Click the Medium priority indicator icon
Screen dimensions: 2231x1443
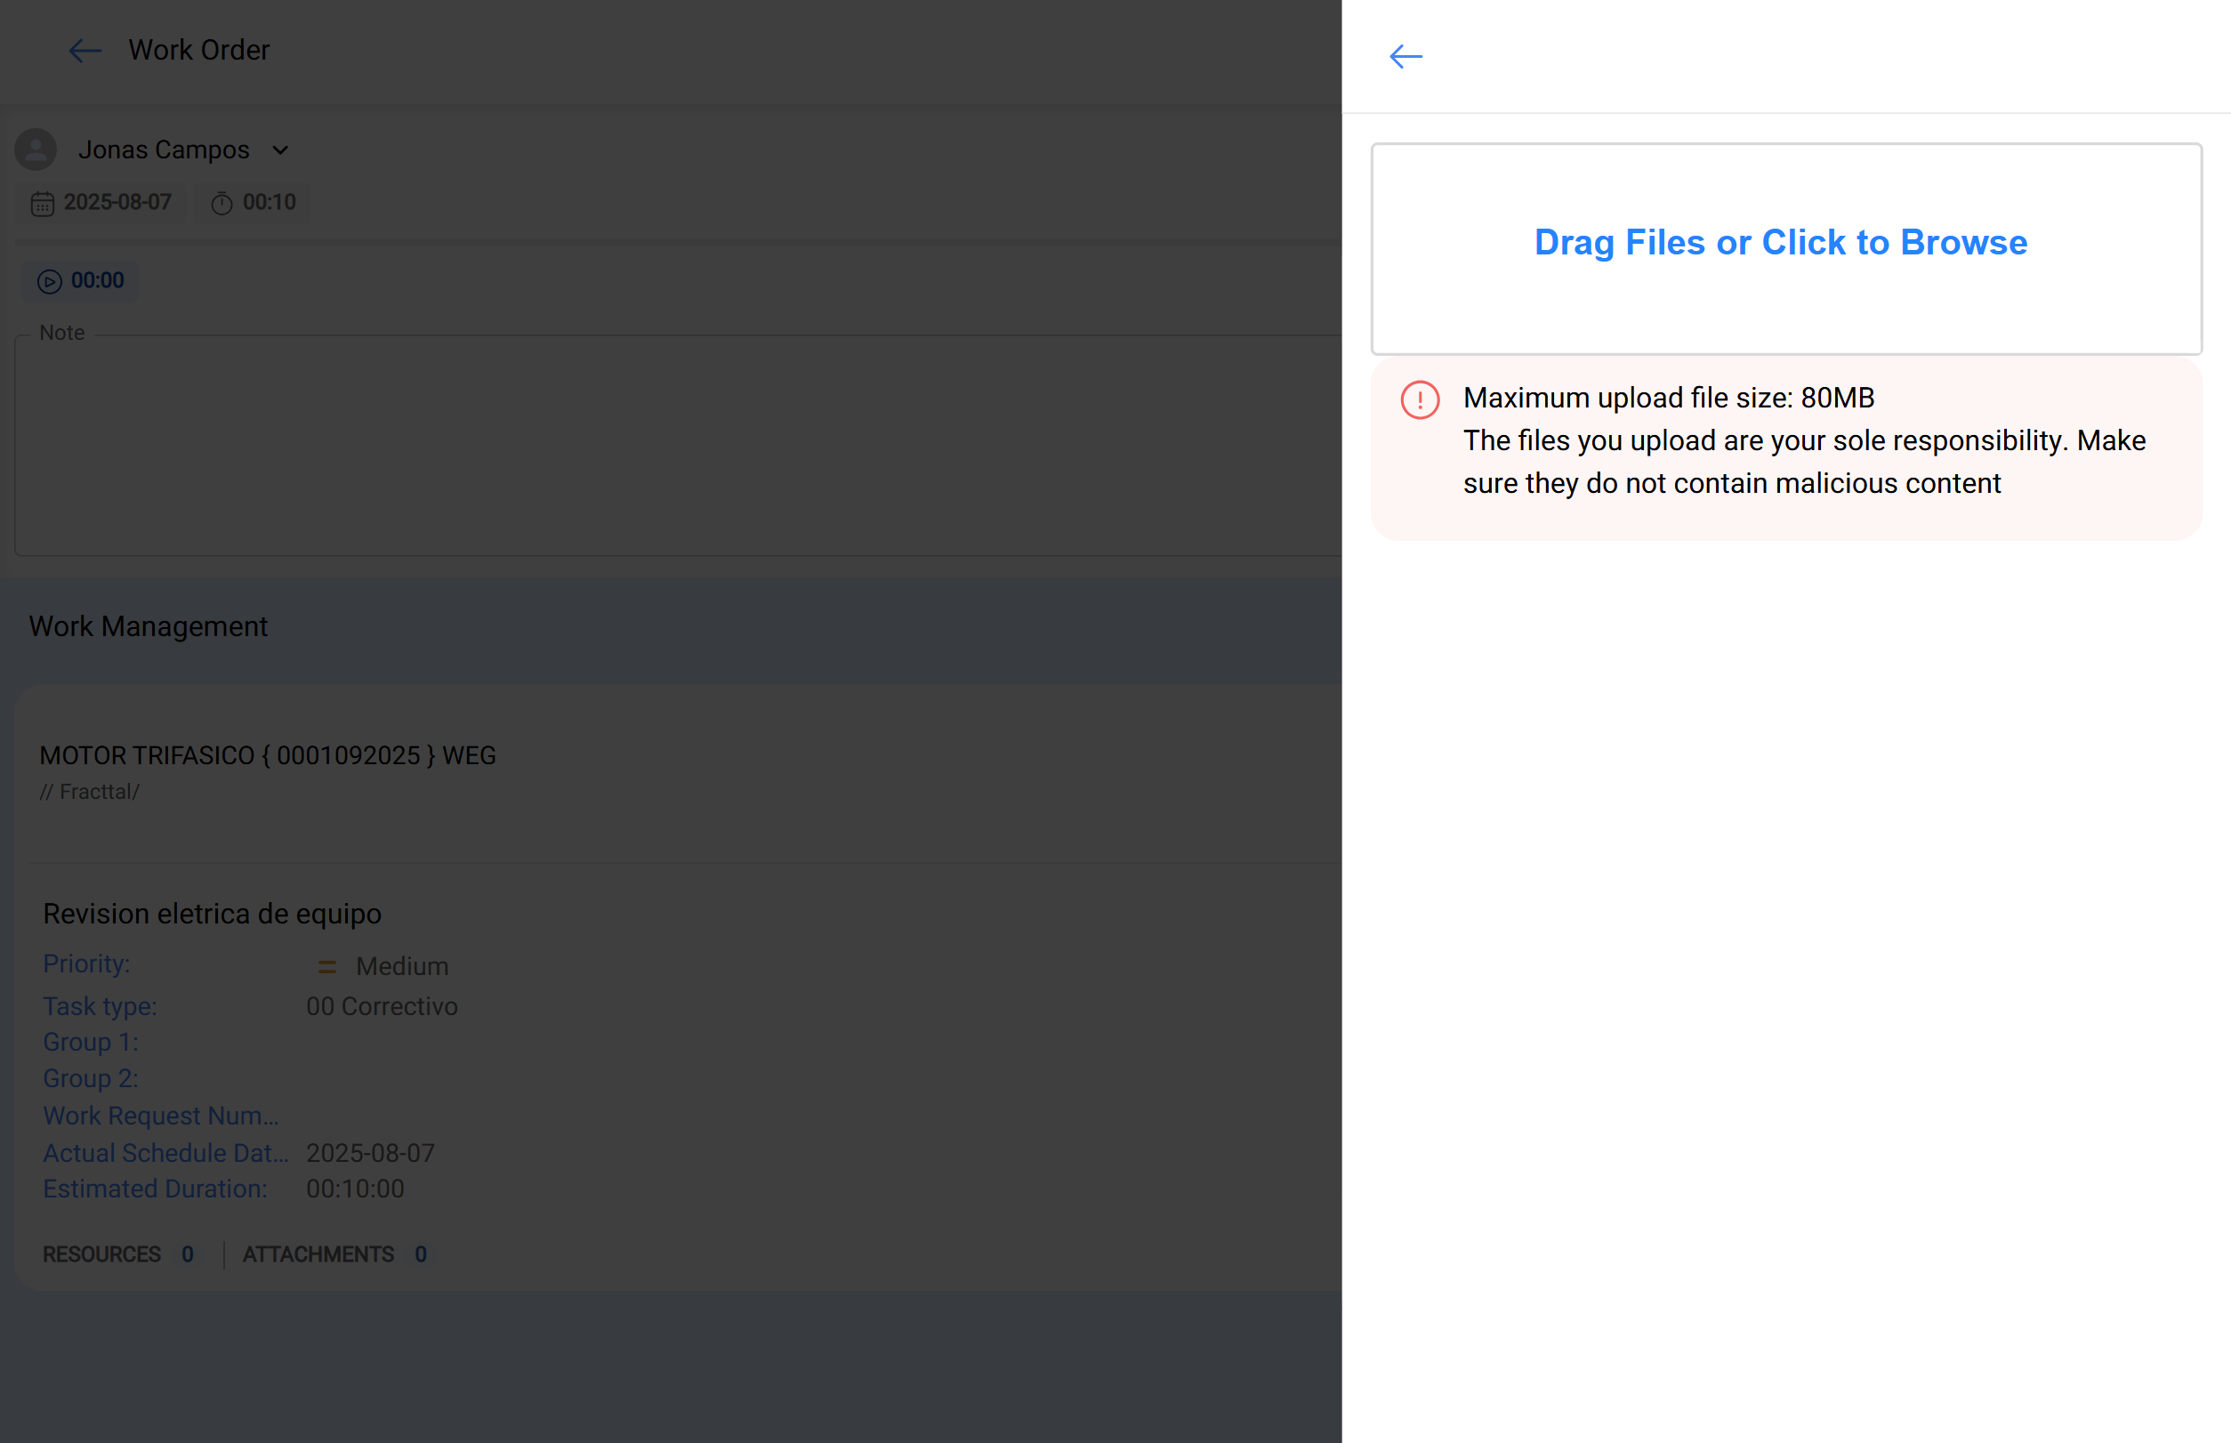pos(327,965)
